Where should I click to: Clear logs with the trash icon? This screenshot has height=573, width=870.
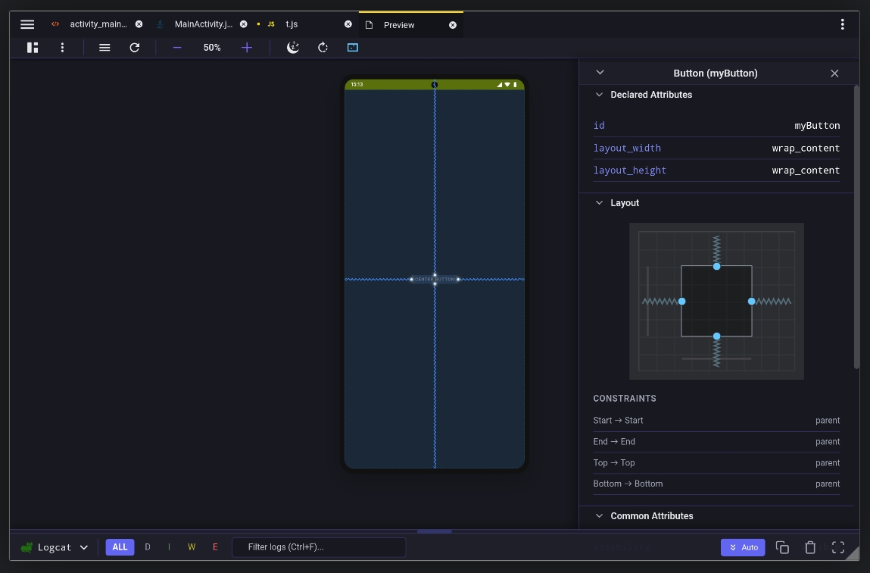pos(810,547)
